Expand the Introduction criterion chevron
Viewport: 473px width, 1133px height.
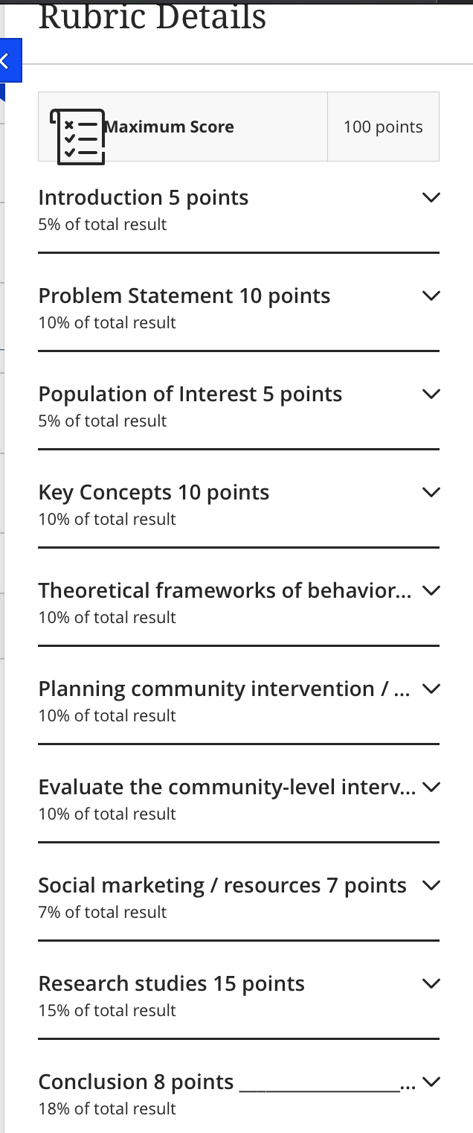pos(431,197)
